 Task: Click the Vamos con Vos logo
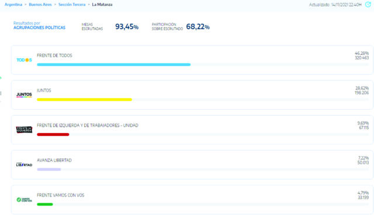click(24, 200)
